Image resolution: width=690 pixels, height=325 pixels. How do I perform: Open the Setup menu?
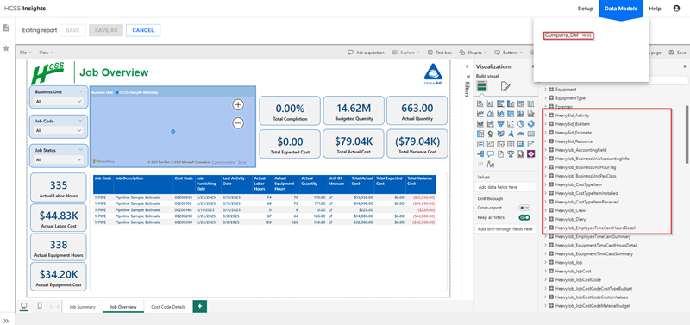tap(586, 9)
